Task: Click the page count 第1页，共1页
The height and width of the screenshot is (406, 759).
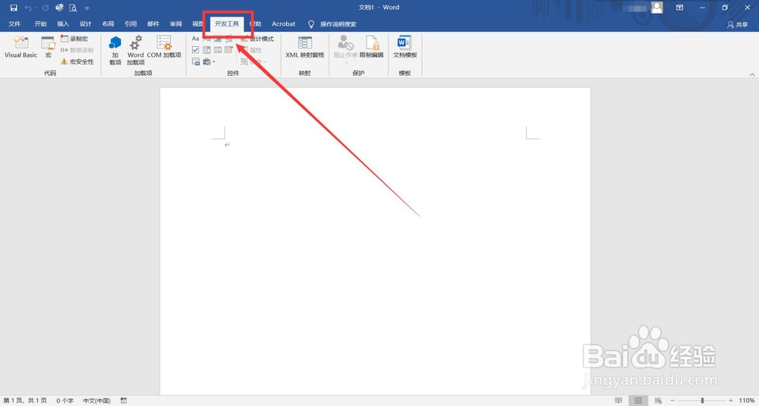Action: click(x=25, y=401)
